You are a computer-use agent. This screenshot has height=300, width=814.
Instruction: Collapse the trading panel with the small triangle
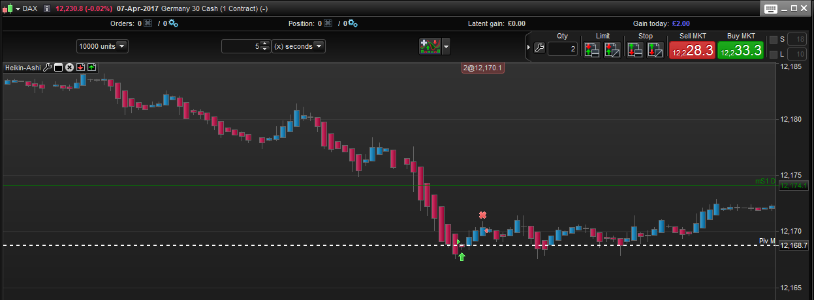[529, 48]
